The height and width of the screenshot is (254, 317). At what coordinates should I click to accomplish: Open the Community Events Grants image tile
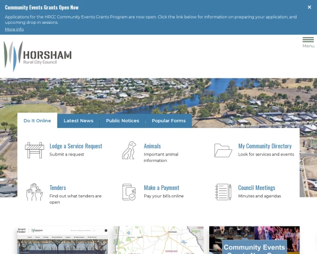tap(254, 240)
